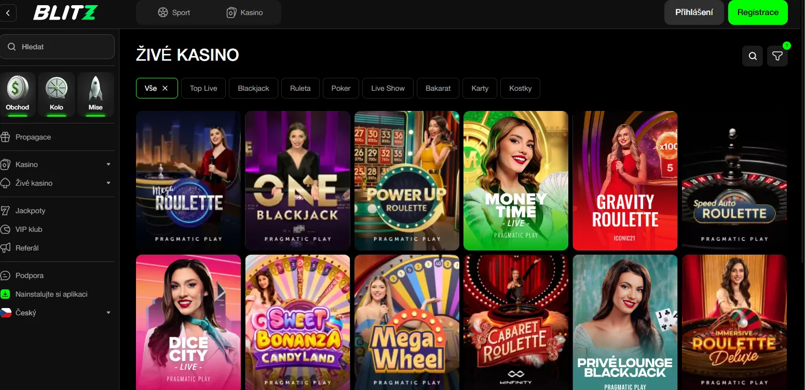The height and width of the screenshot is (390, 805).
Task: Open the filter funnel icon
Action: [777, 56]
